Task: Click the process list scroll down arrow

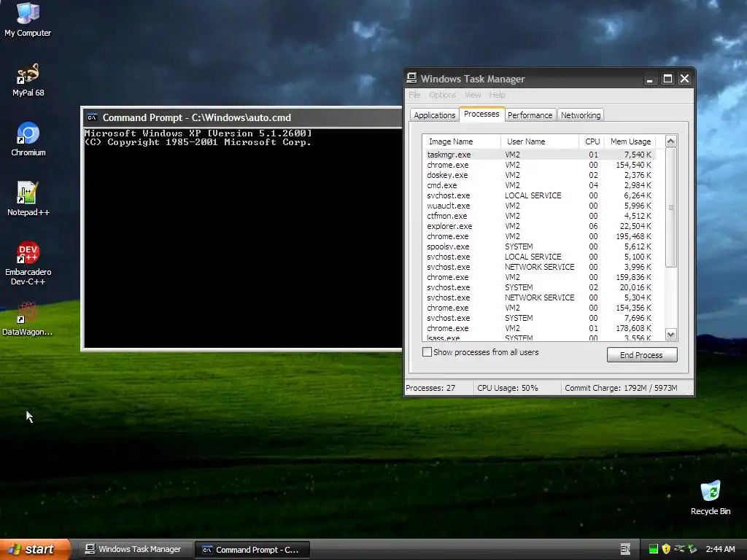Action: tap(671, 334)
